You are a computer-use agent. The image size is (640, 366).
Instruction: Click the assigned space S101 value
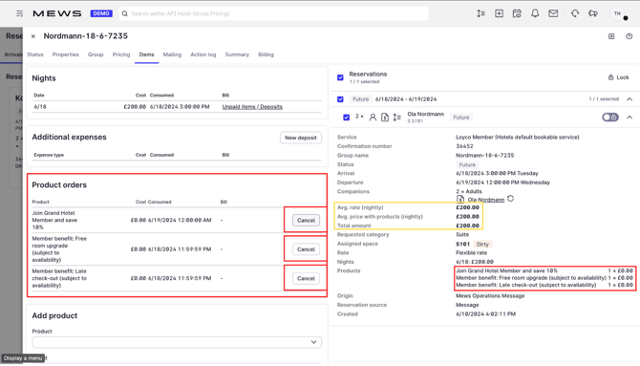463,244
